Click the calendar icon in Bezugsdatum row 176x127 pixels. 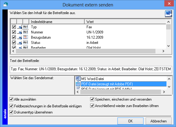pos(25,37)
